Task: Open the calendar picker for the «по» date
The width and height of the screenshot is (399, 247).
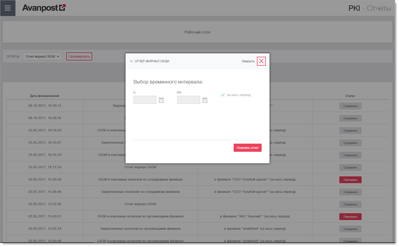Action: 205,100
